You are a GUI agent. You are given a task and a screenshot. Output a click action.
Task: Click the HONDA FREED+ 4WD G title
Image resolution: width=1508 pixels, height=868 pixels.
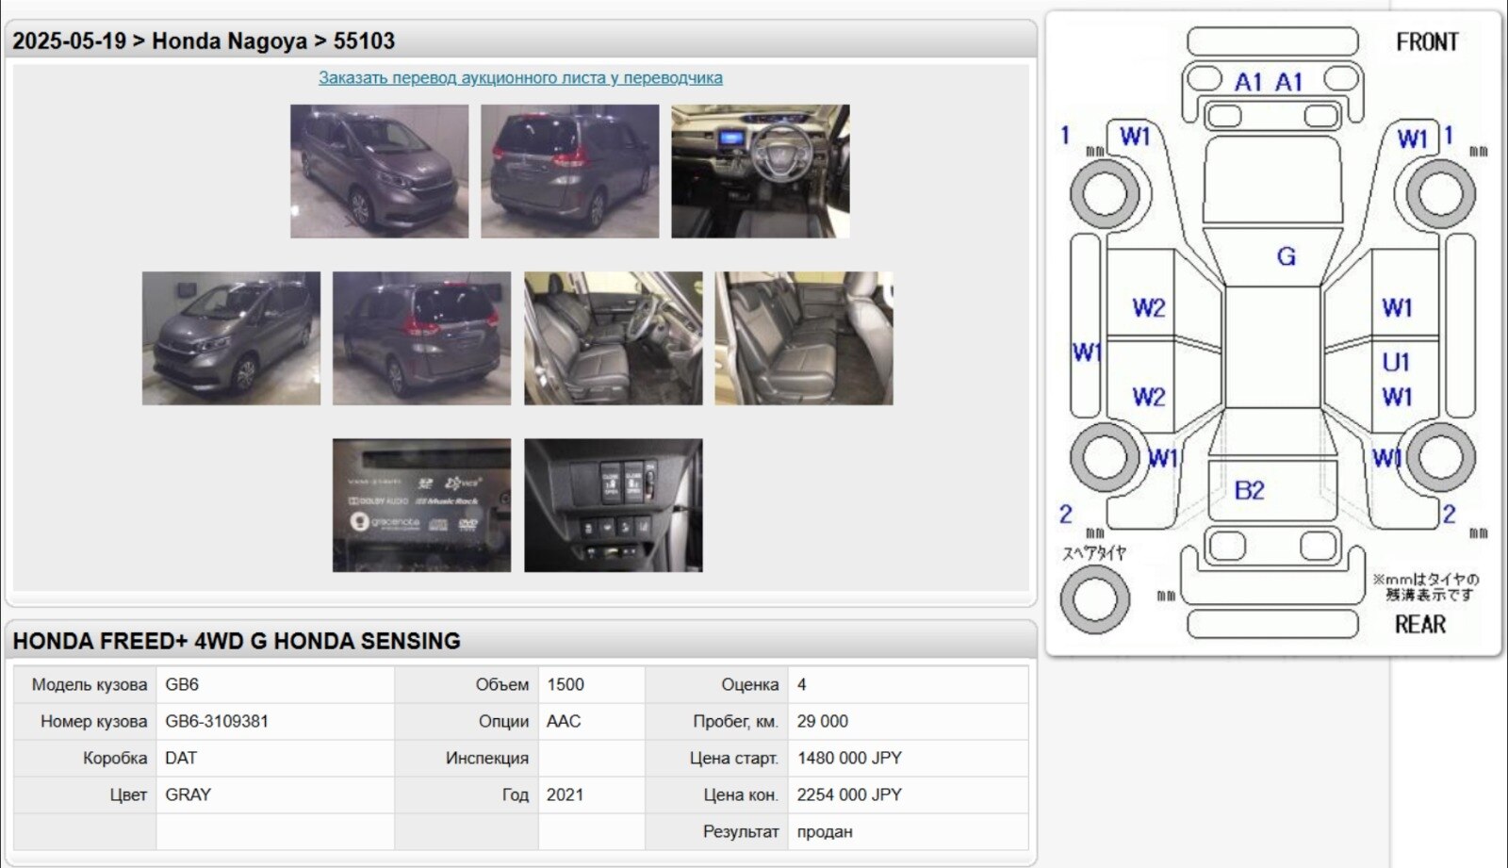237,642
